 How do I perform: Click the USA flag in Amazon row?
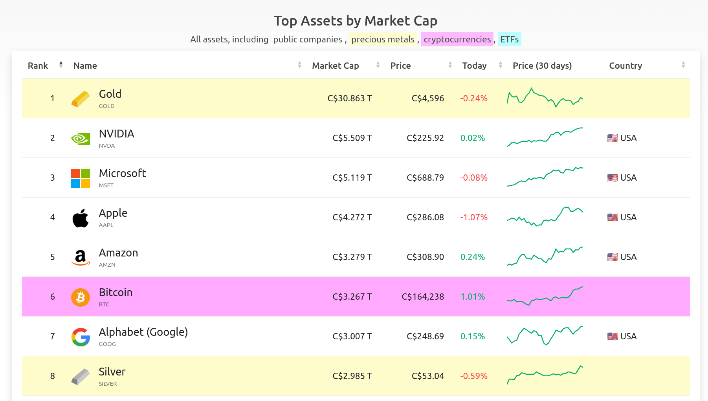[x=612, y=257]
